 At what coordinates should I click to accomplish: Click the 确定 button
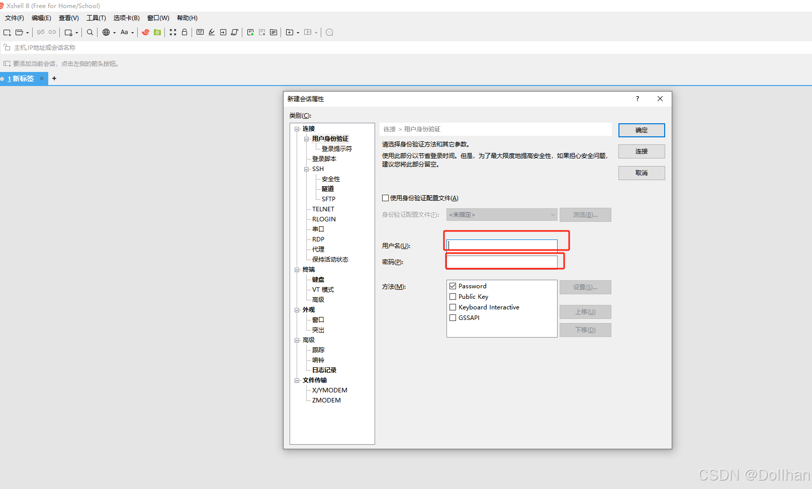pos(641,130)
